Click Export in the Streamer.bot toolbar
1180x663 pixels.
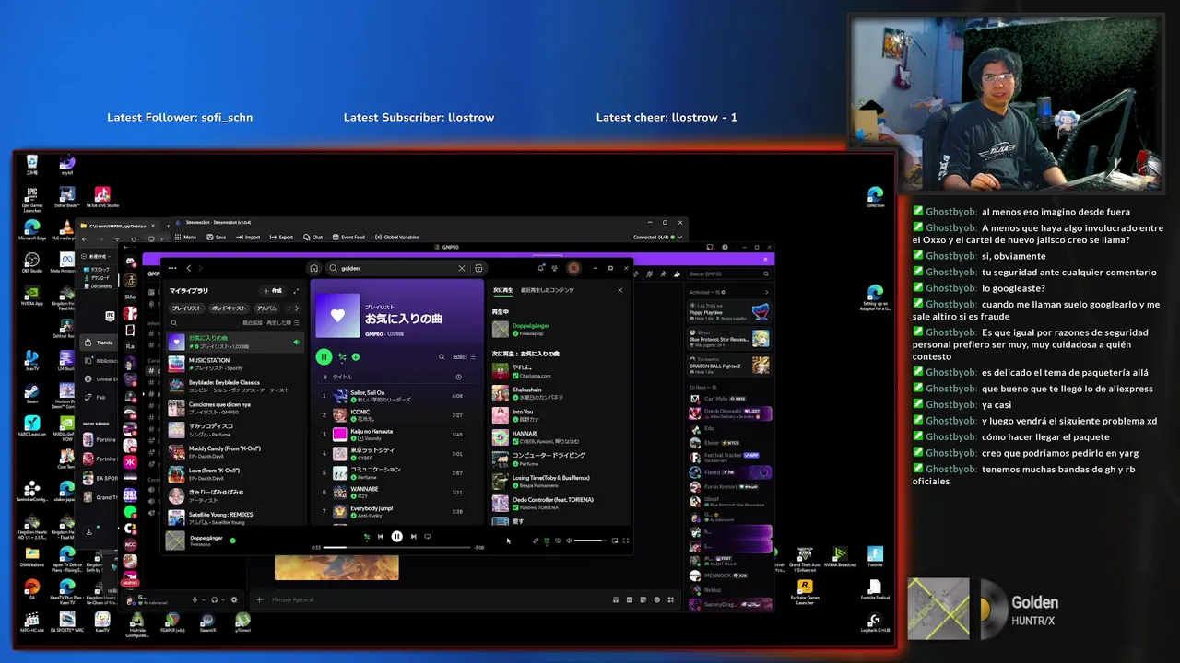281,237
